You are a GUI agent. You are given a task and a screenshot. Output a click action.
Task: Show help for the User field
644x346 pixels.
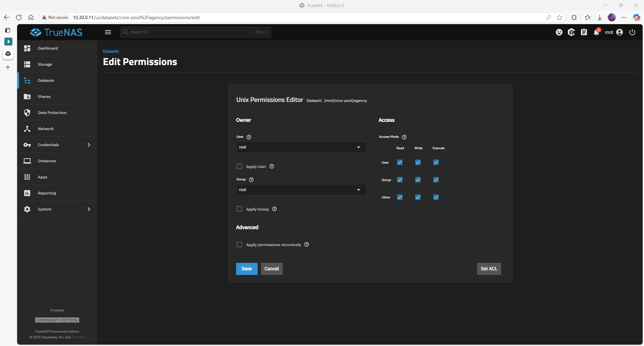point(249,137)
